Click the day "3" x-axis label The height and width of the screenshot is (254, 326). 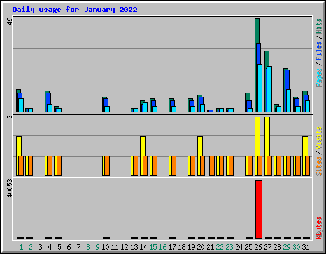pos(40,247)
